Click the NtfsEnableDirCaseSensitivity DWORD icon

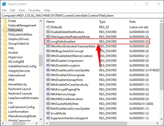point(48,85)
